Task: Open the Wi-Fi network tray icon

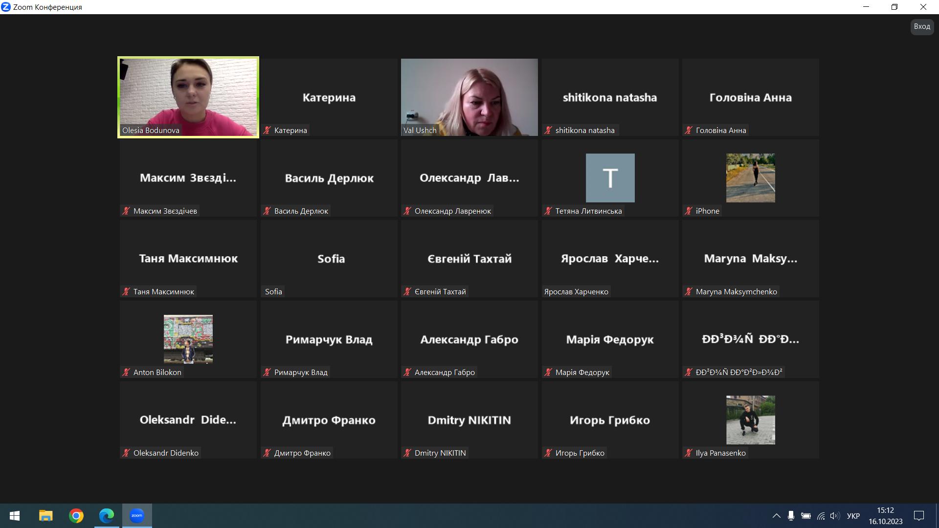Action: pos(821,516)
